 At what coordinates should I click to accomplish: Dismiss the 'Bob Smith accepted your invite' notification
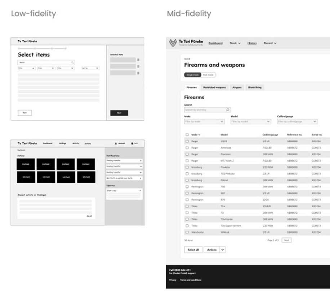[141, 178]
